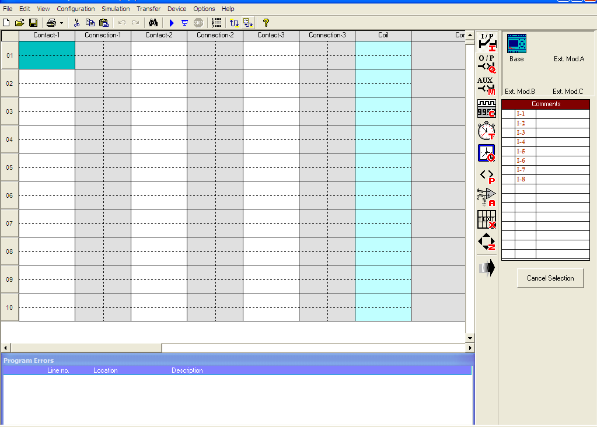Stop the running simulation

click(x=198, y=23)
